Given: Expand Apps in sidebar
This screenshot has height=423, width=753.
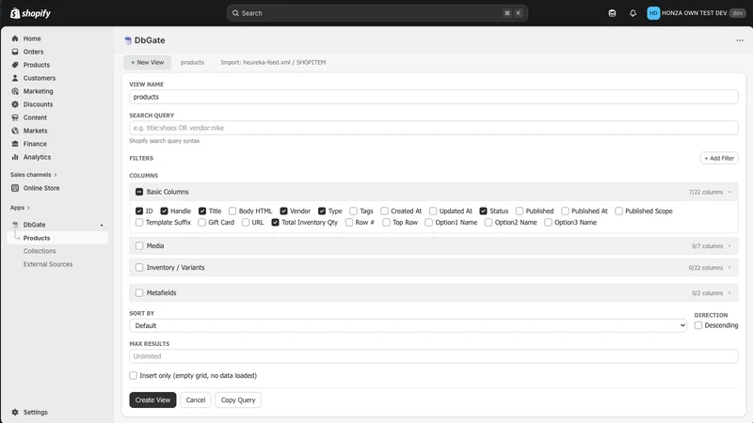Looking at the screenshot, I should [x=20, y=208].
